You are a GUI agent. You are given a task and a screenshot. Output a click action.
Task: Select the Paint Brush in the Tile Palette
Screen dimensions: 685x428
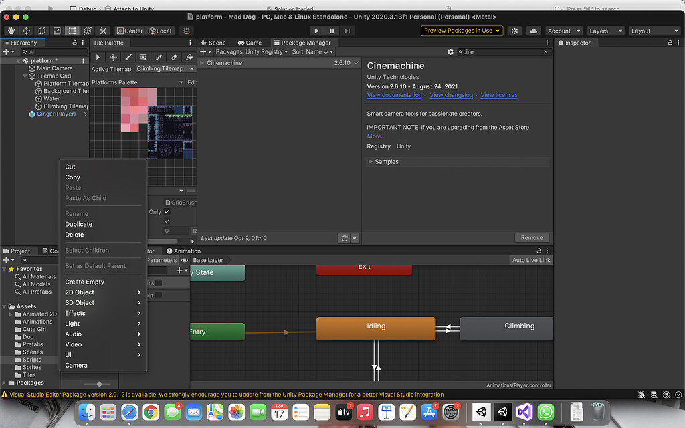pyautogui.click(x=127, y=57)
